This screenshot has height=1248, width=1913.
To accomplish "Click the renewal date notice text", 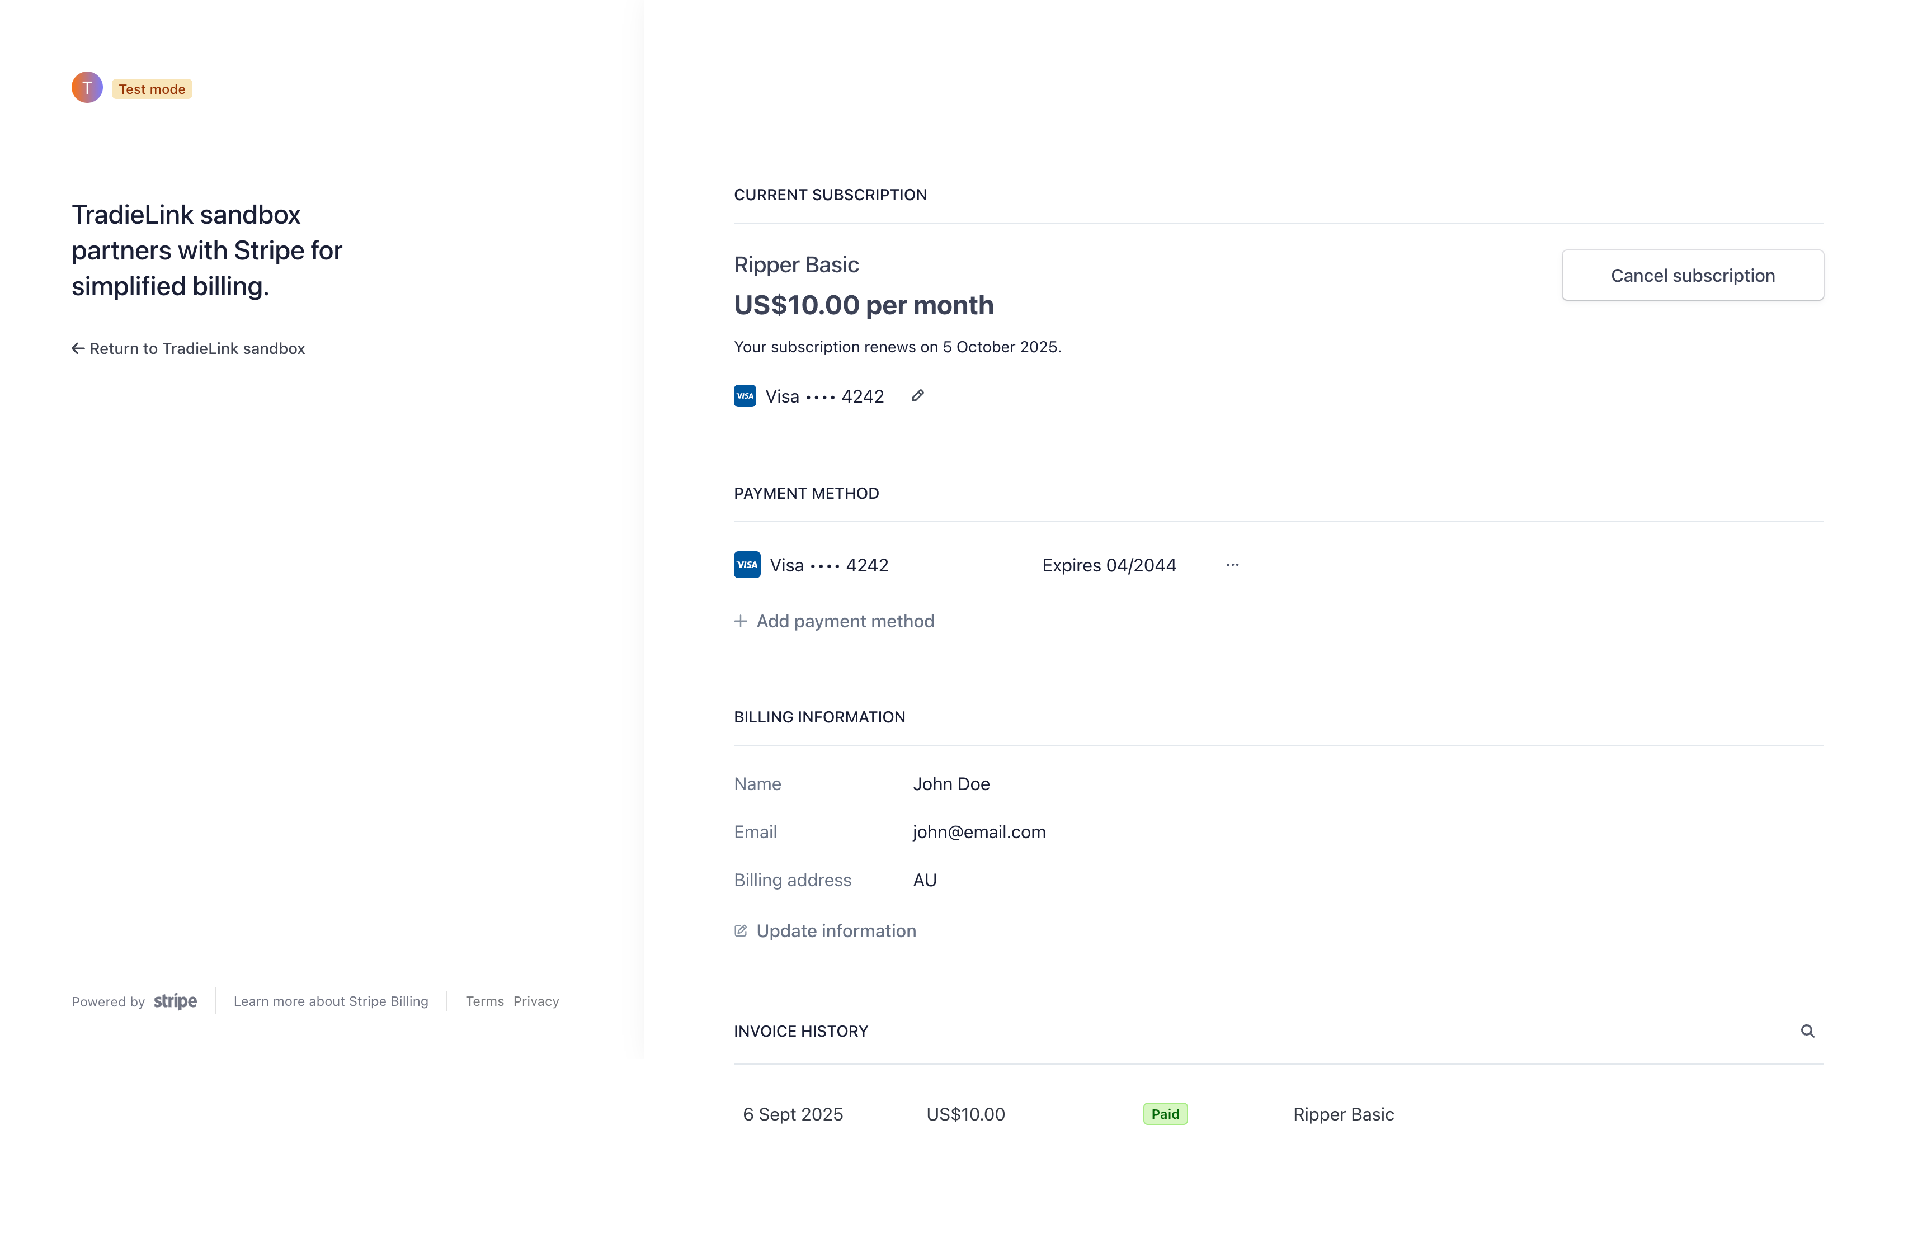I will click(x=897, y=347).
